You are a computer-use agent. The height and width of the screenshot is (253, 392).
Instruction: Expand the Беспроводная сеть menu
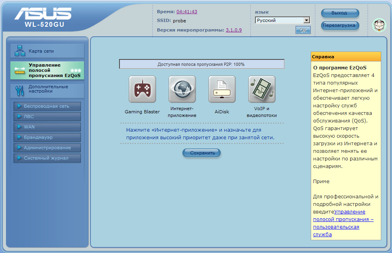(47, 106)
